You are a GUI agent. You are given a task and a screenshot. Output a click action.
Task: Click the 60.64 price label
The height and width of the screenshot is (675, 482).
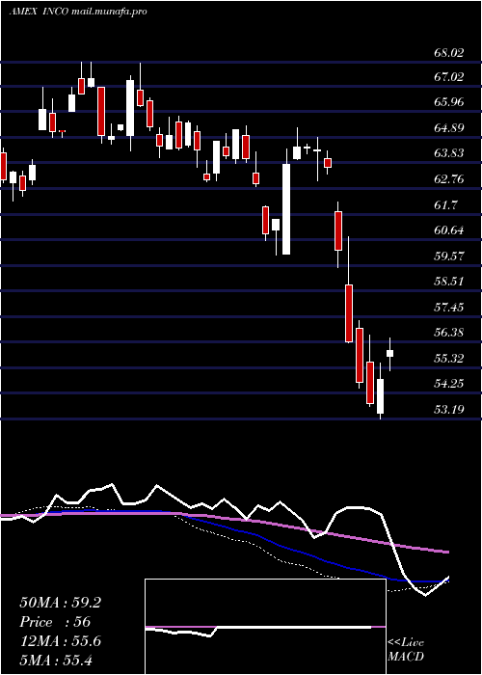[x=449, y=230]
